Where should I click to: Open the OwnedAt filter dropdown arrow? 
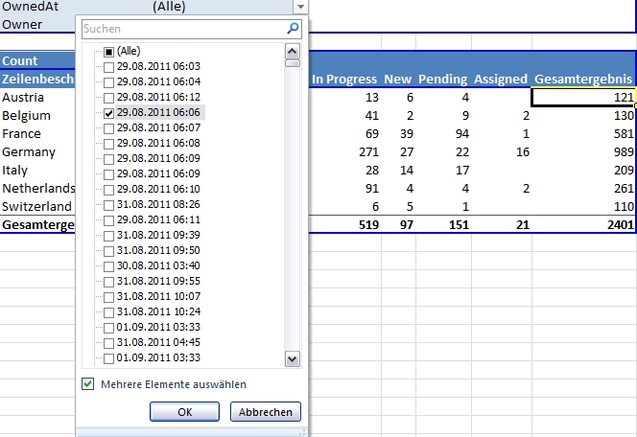click(300, 7)
